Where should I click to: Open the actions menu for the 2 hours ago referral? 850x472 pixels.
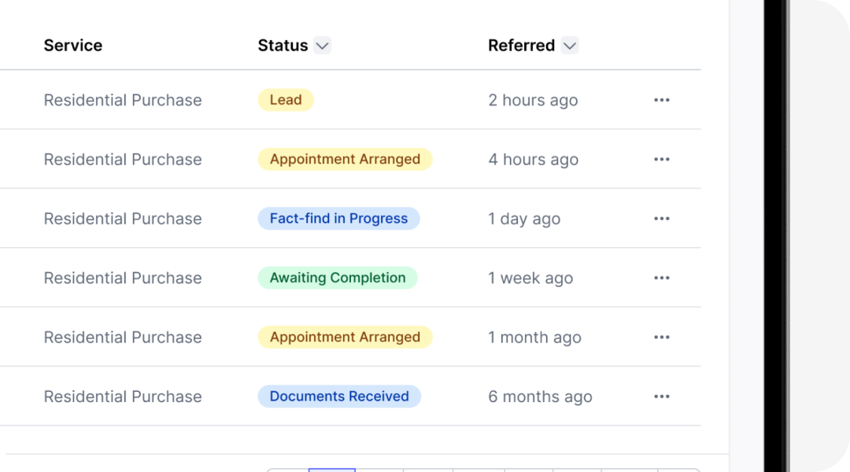click(661, 100)
